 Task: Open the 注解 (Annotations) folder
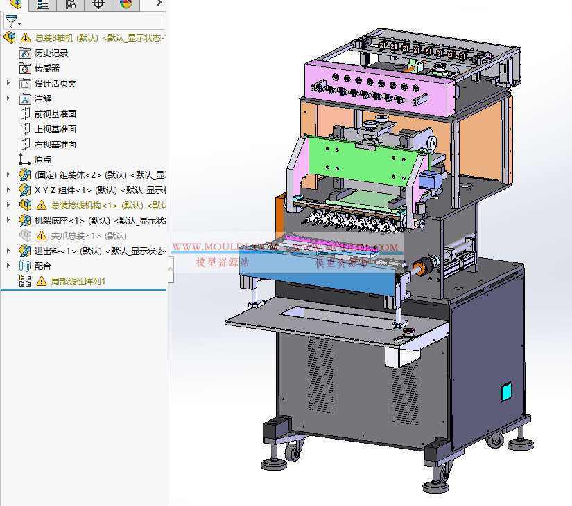click(43, 98)
